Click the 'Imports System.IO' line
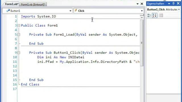This screenshot has height=102, width=182. [38, 16]
